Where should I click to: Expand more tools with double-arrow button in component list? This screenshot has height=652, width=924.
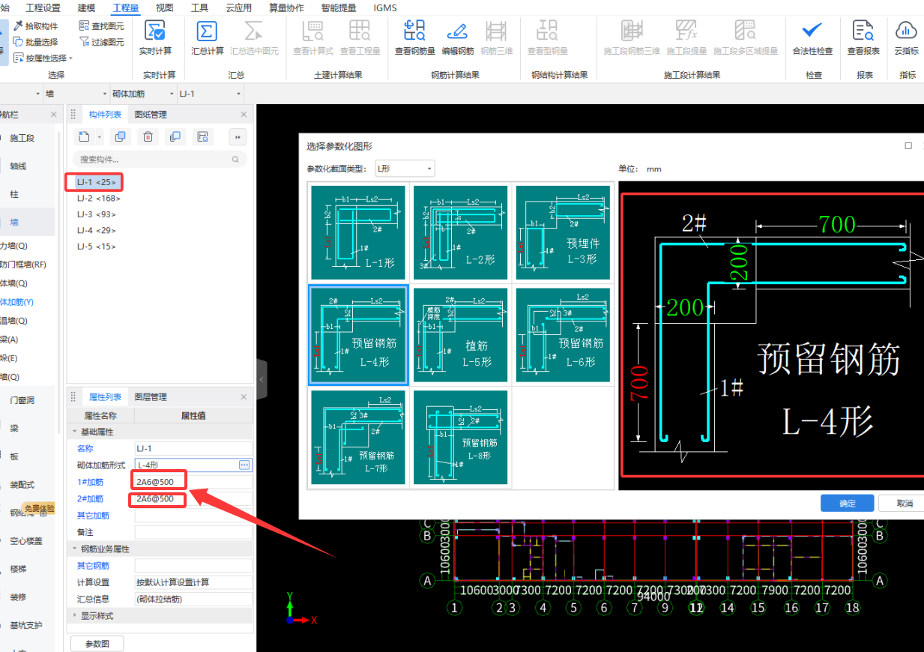[238, 136]
